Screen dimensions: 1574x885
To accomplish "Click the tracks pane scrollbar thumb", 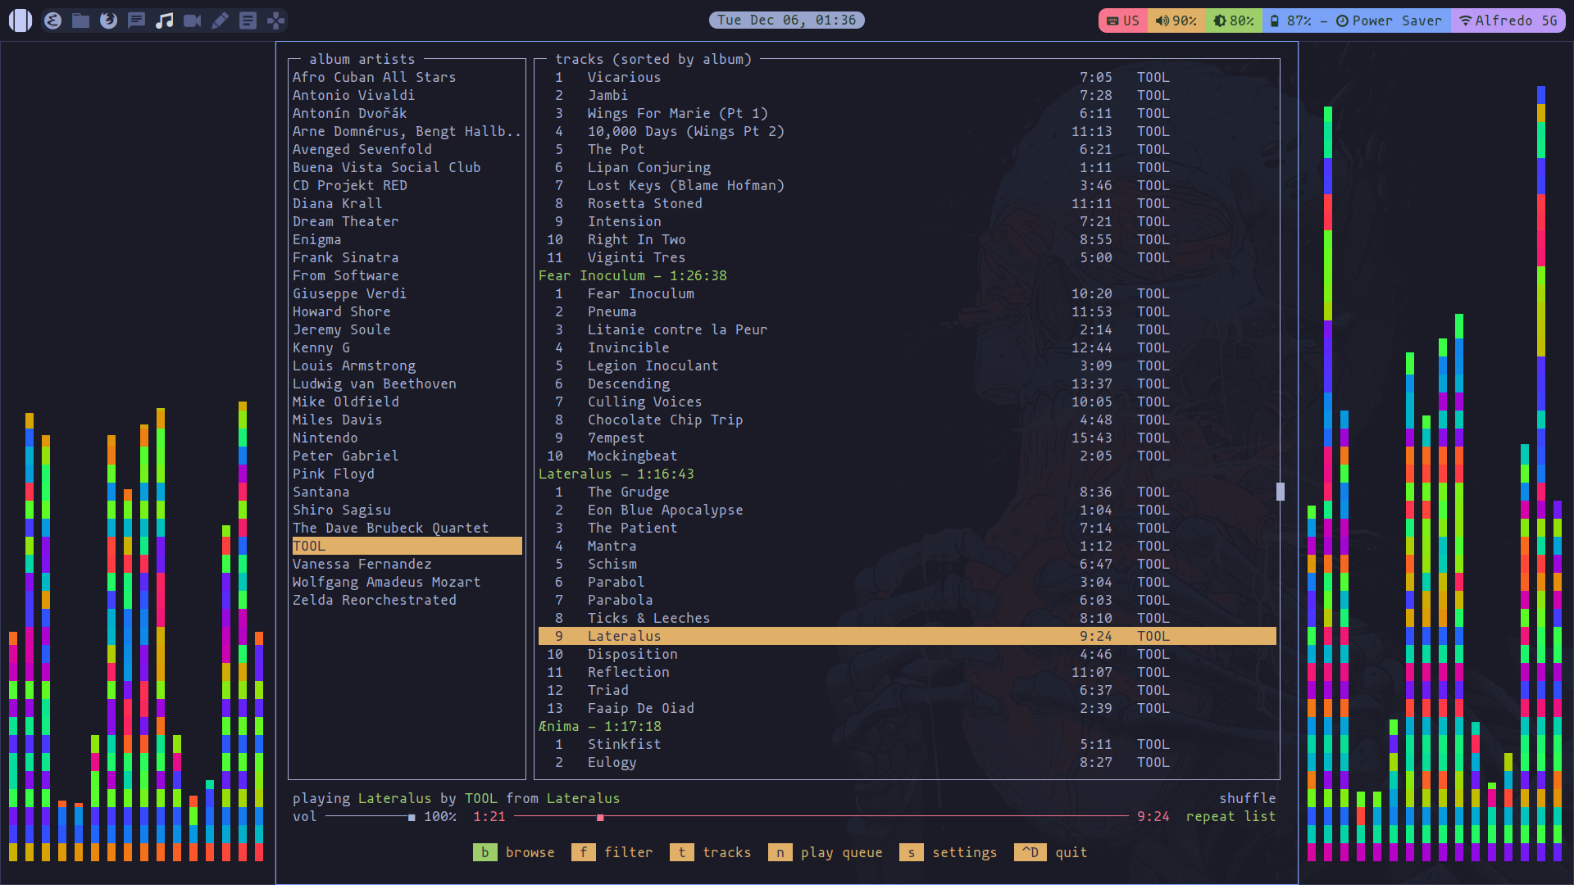I will [x=1281, y=491].
